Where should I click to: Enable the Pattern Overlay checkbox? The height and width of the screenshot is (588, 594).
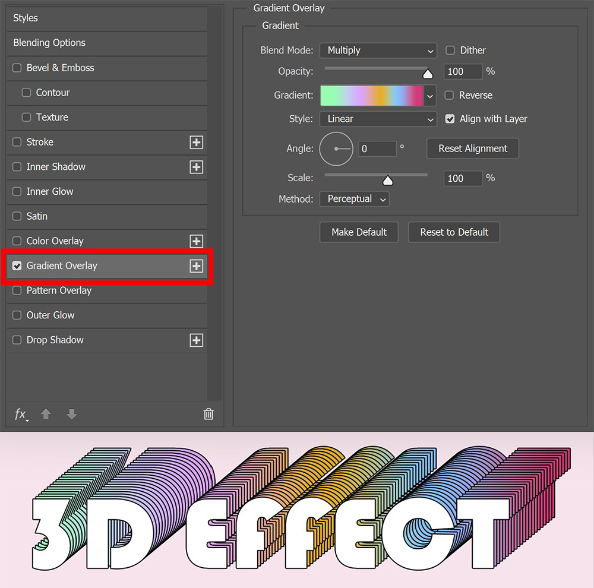point(17,290)
